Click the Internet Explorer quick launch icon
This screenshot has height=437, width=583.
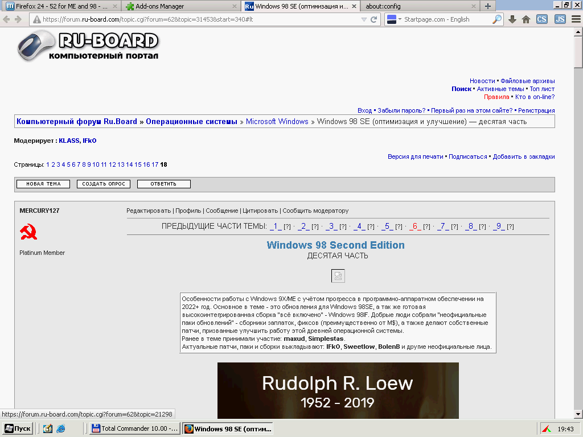[60, 428]
